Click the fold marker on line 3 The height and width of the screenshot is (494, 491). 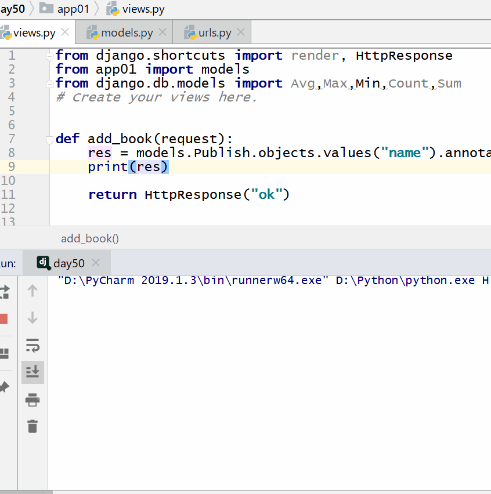pyautogui.click(x=50, y=83)
